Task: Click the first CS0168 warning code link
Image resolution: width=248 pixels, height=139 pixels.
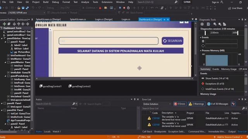Action: [156, 118]
